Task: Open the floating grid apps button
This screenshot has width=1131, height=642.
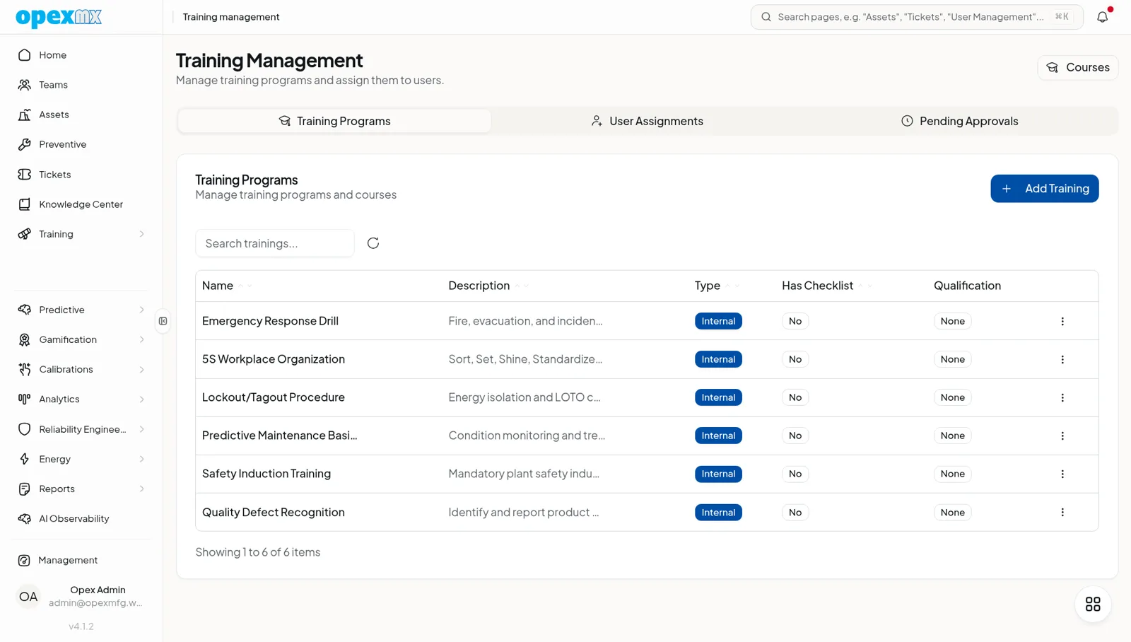Action: (x=1093, y=604)
